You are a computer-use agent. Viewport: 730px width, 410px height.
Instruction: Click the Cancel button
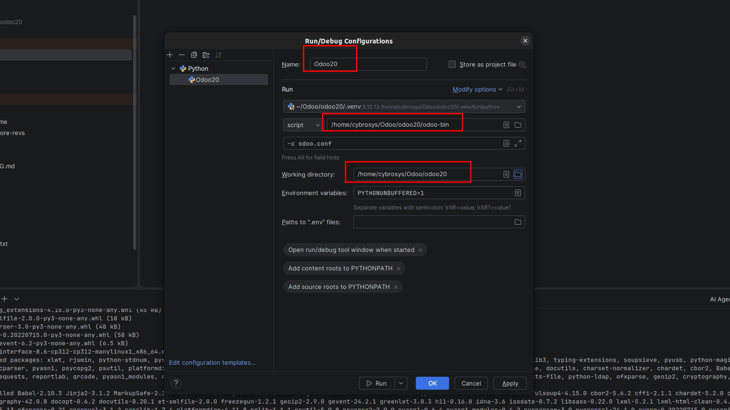[471, 383]
